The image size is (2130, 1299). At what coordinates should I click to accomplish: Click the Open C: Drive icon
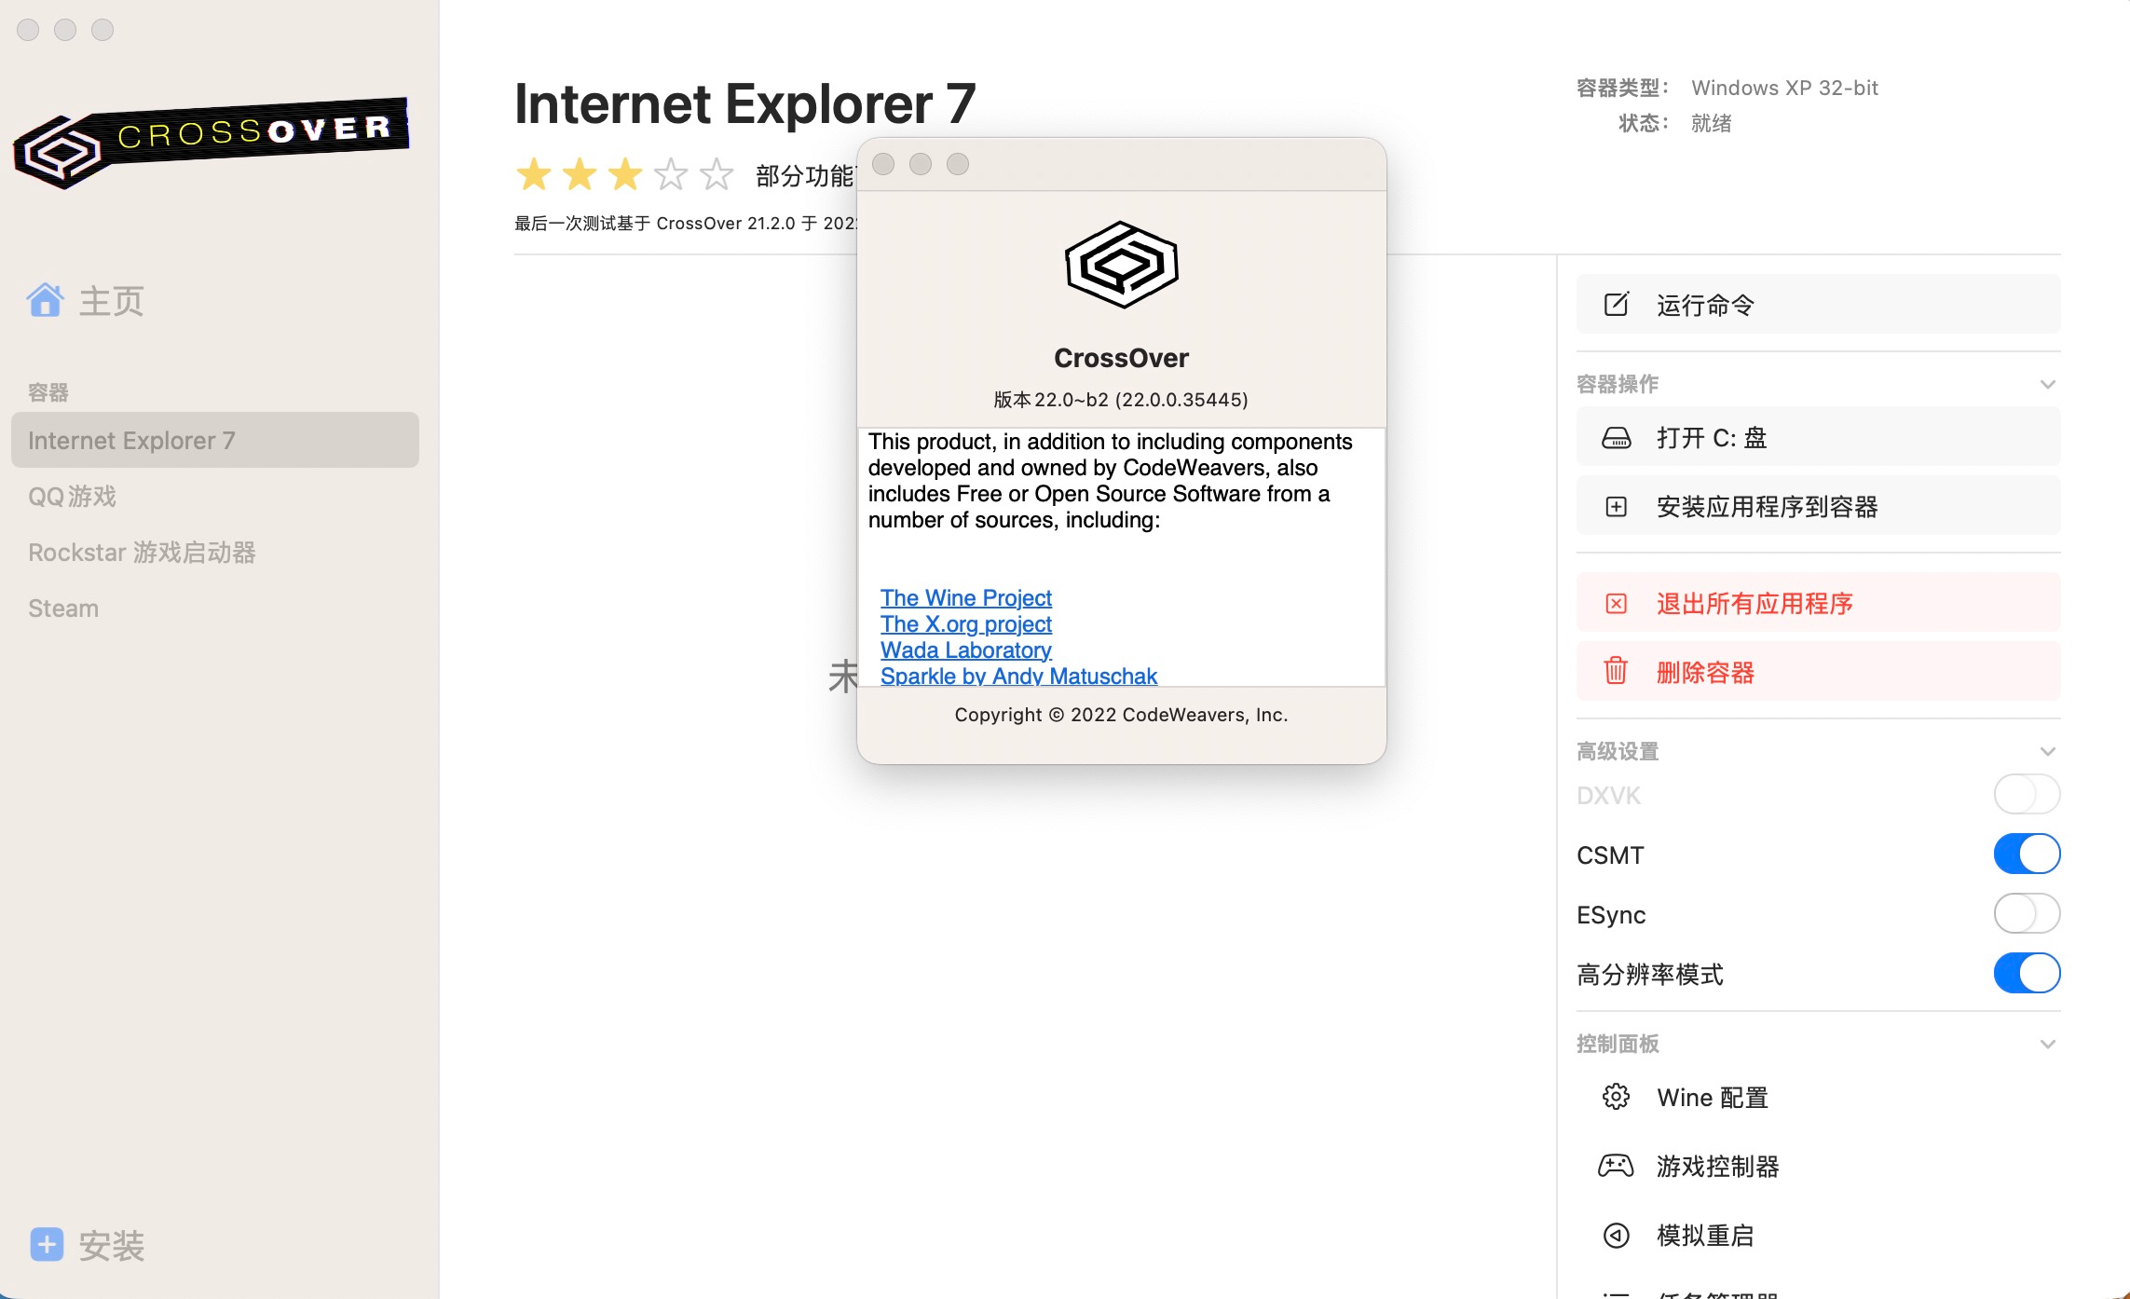(1616, 438)
